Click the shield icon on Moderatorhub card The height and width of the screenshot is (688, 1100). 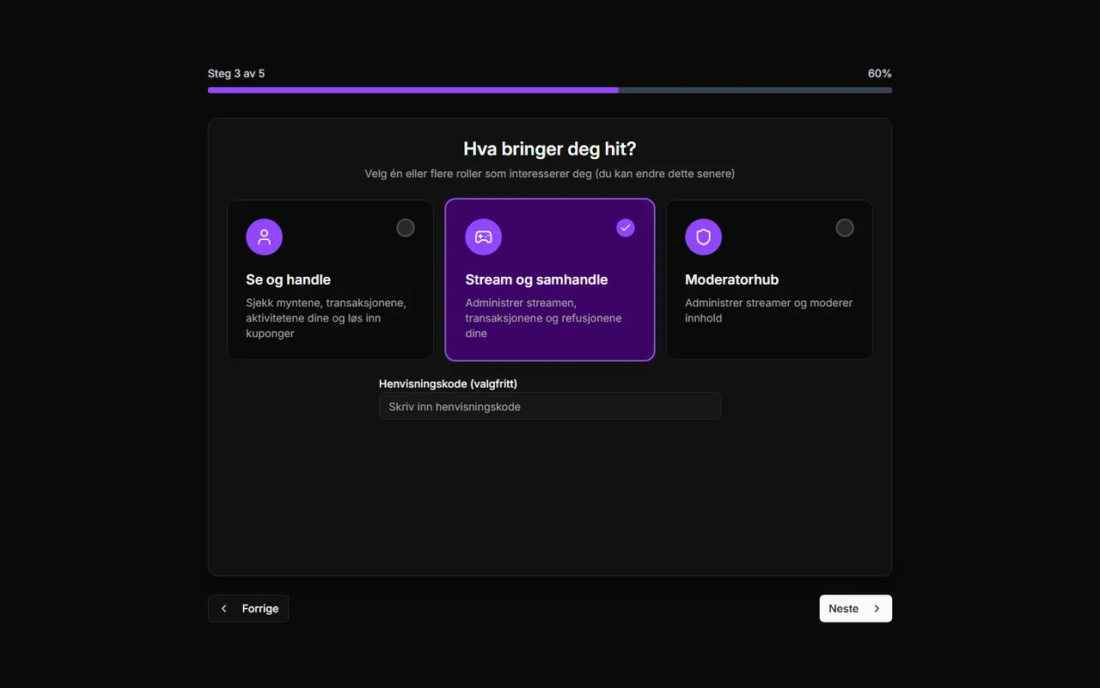(x=703, y=236)
